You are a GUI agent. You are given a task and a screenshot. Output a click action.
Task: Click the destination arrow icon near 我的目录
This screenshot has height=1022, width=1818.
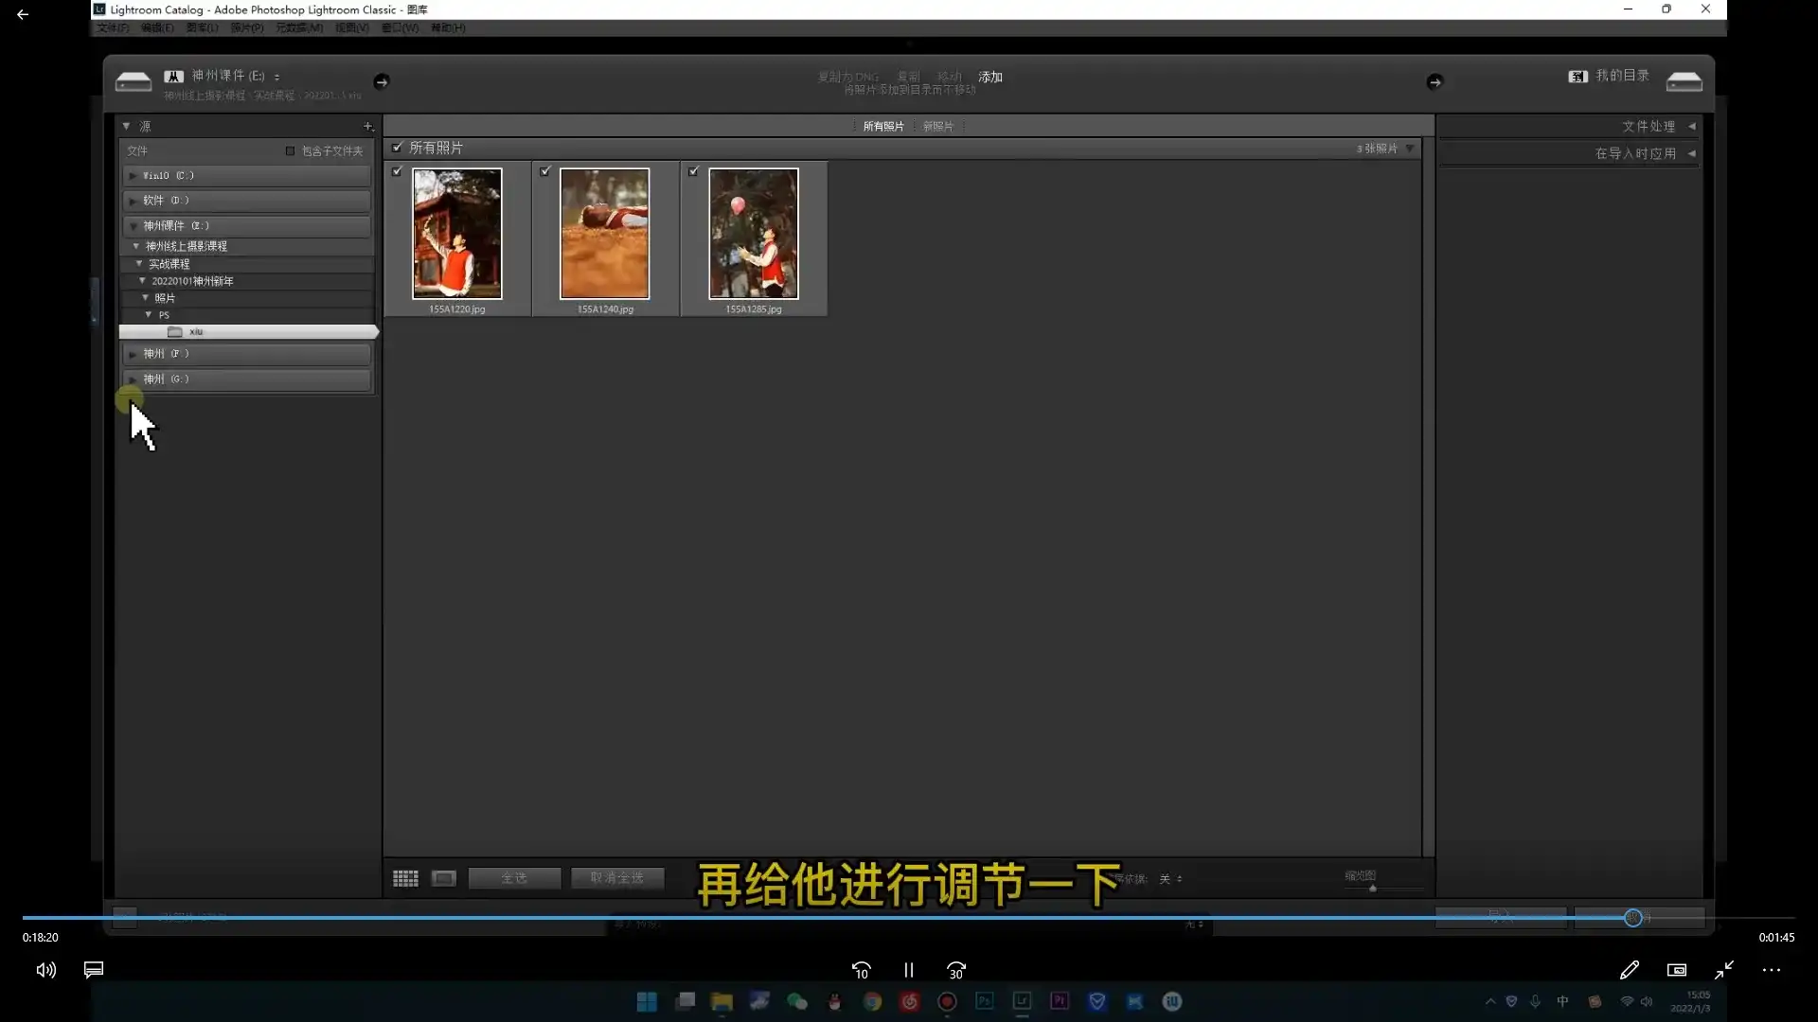point(1434,81)
